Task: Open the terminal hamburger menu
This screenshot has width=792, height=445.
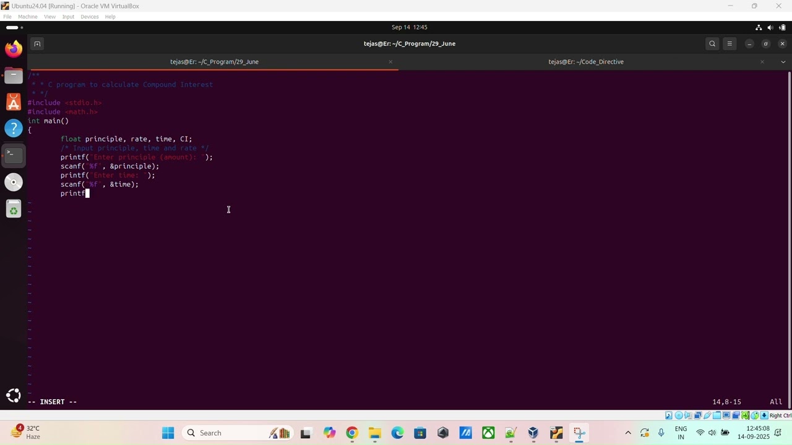Action: coord(730,44)
